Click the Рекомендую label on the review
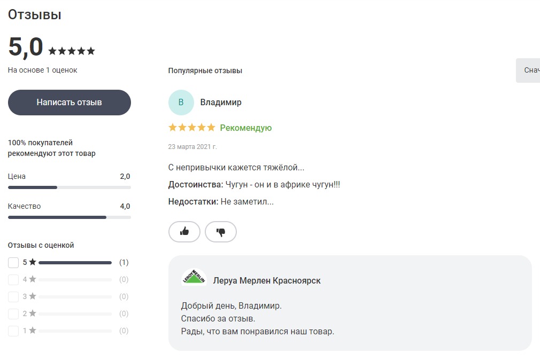This screenshot has height=361, width=540. click(x=246, y=128)
